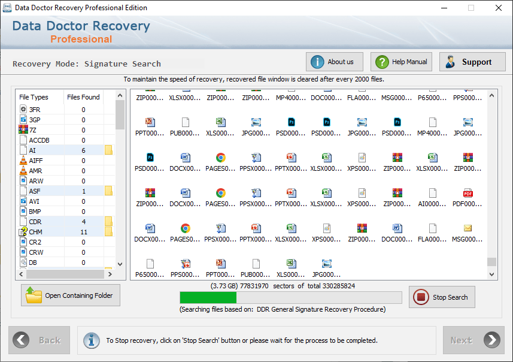Click the AMR cone icon

tap(23, 170)
